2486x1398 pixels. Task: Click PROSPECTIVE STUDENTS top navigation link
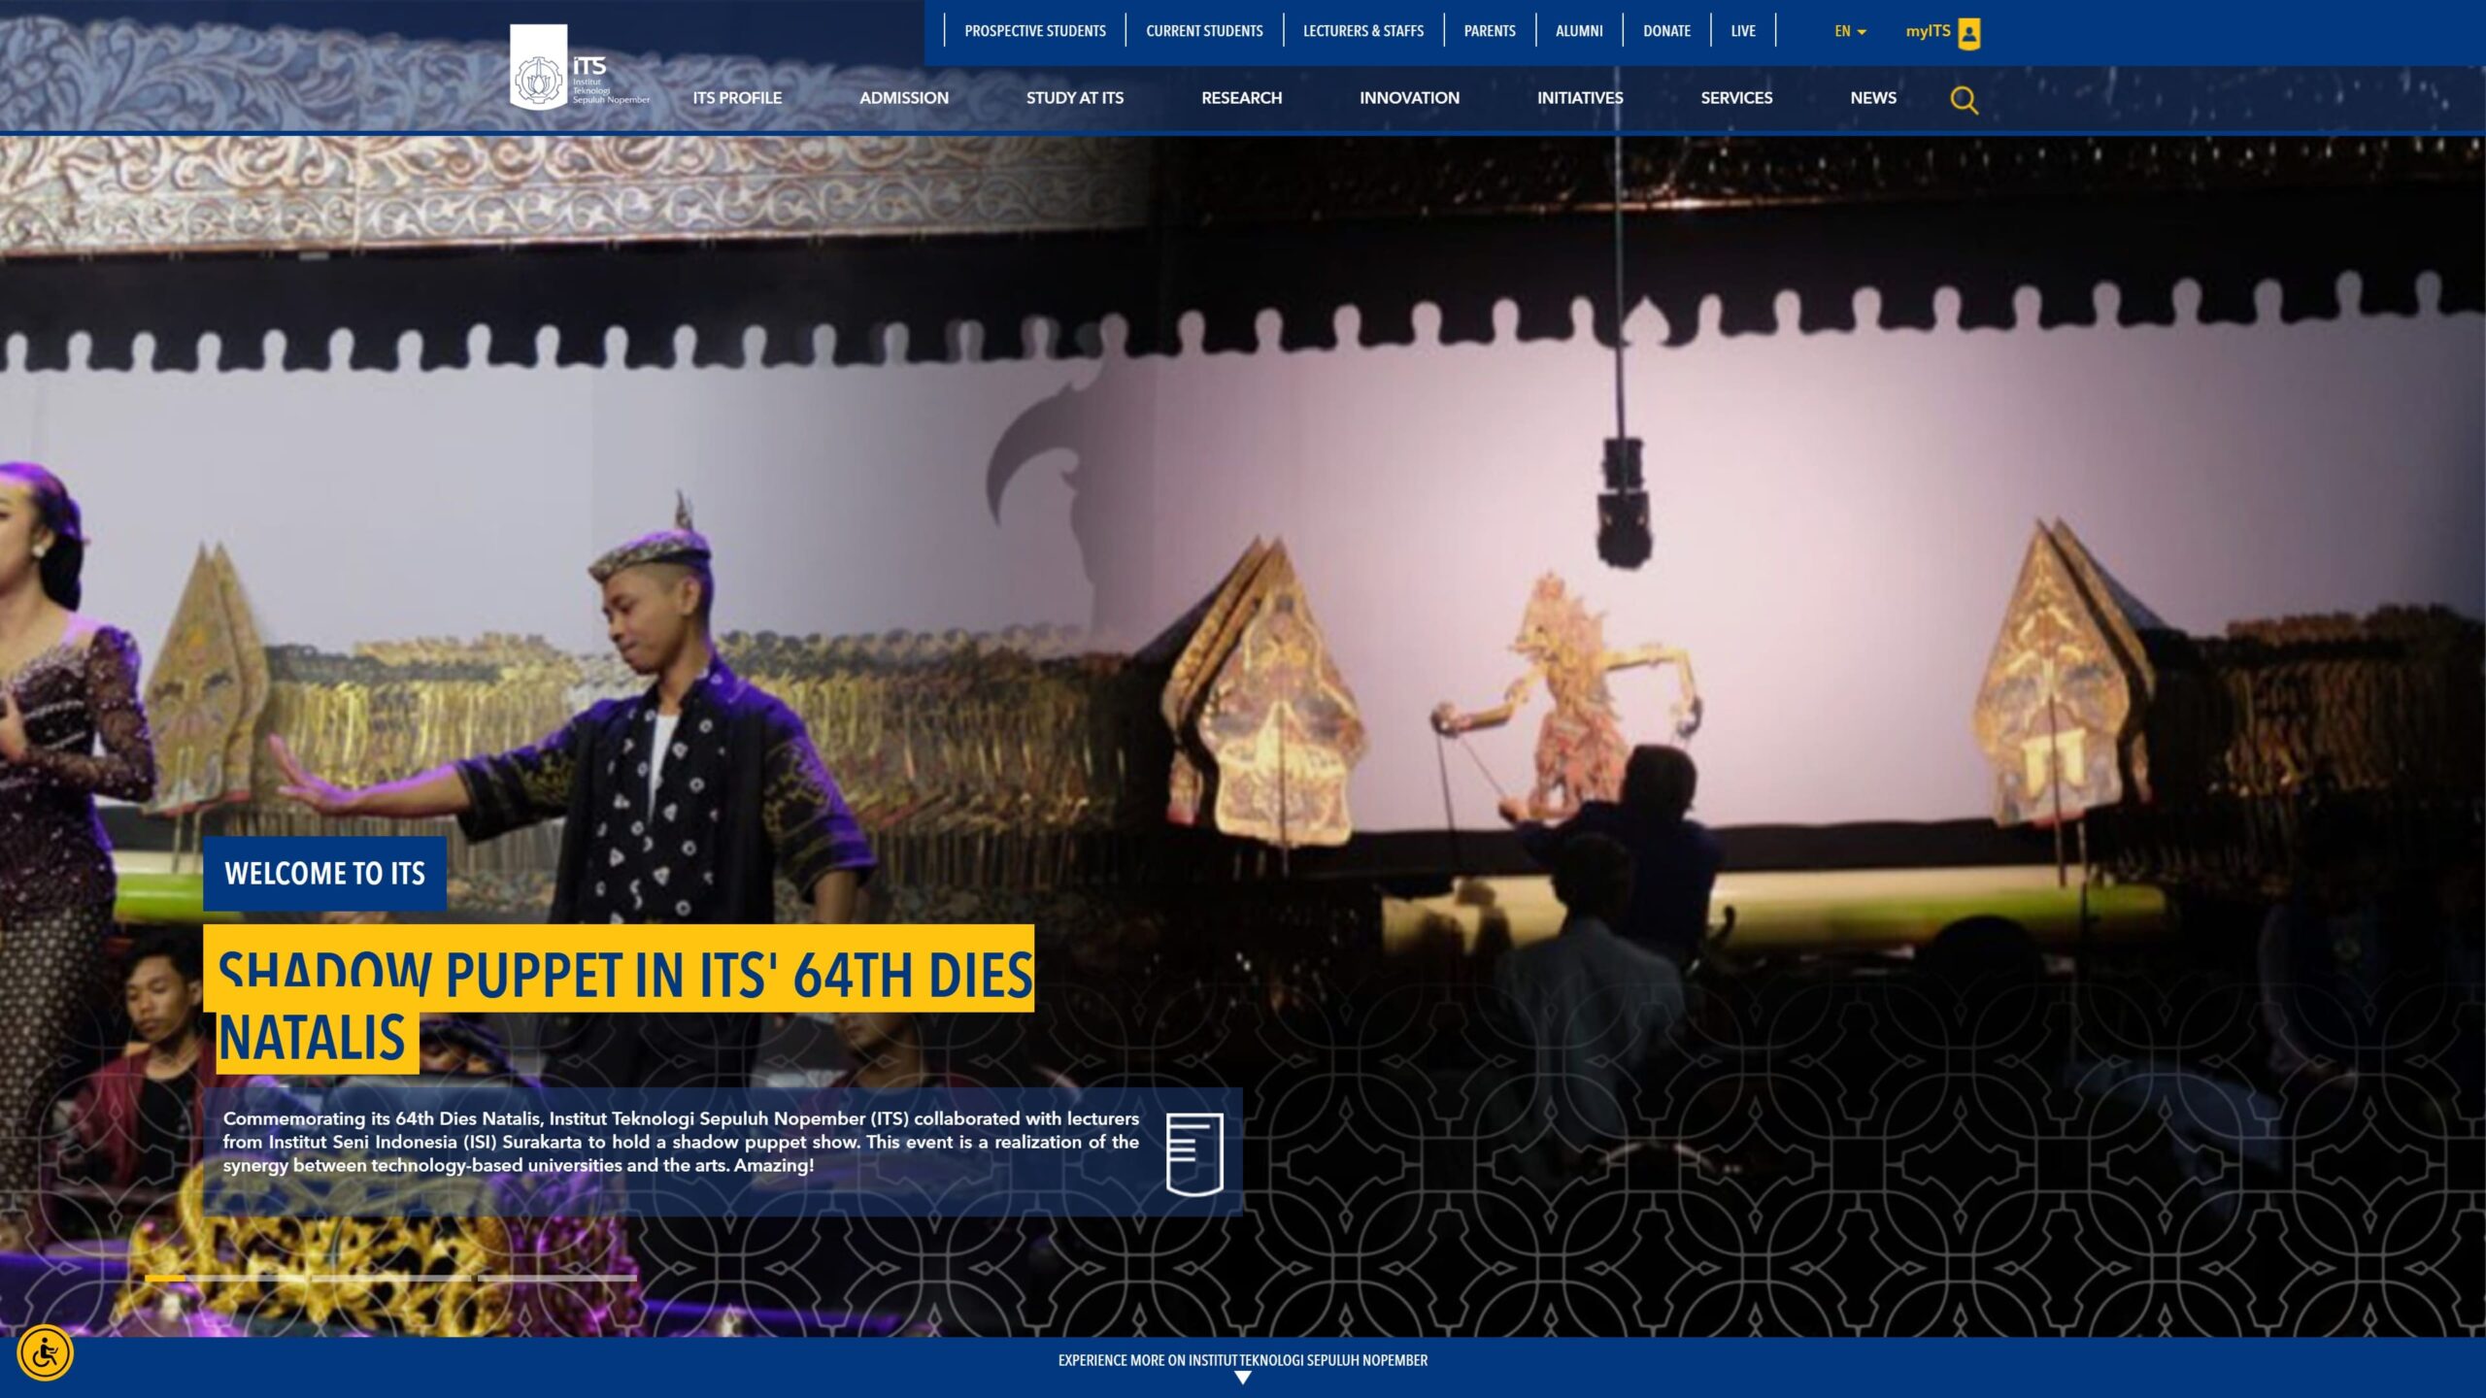1034,31
